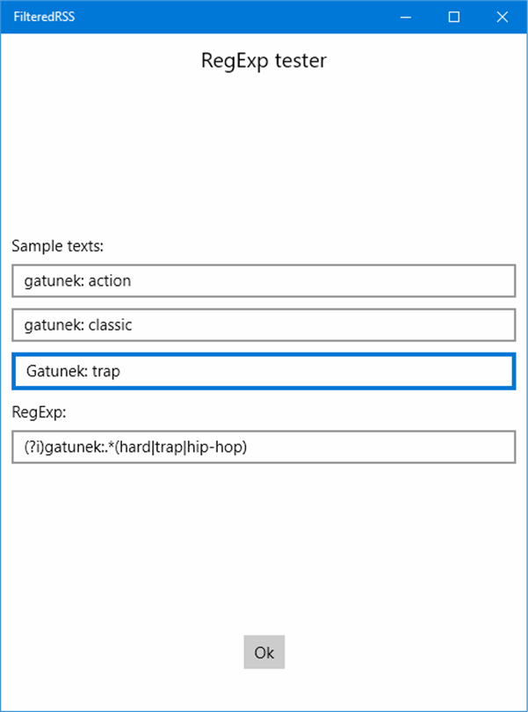Click the "(?i)" flag in the RegExp pattern

pyautogui.click(x=34, y=447)
